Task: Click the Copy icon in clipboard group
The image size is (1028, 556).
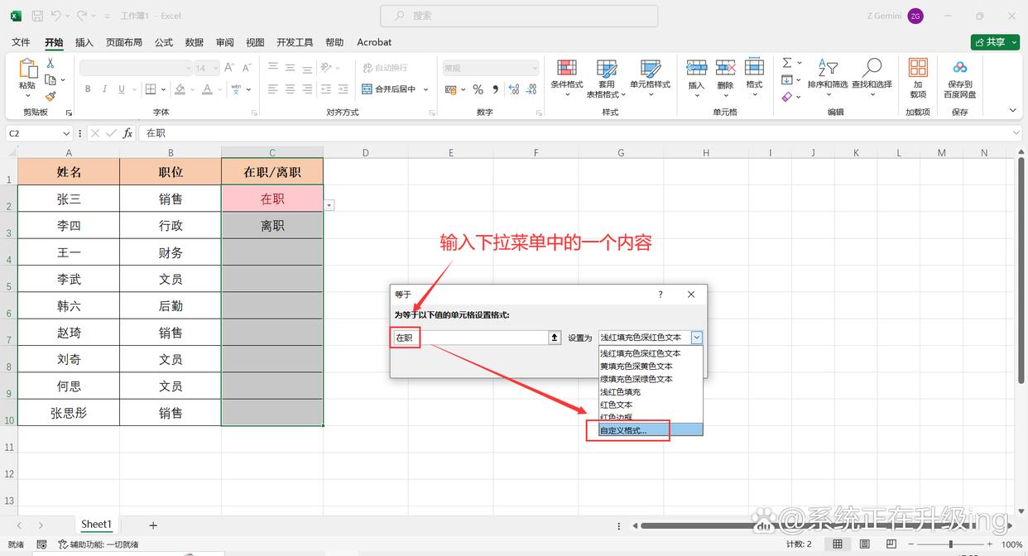Action: 50,79
